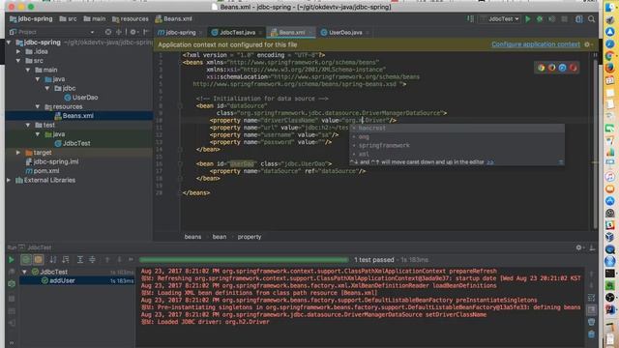Select addUser test result row
The width and height of the screenshot is (619, 348).
[77, 280]
